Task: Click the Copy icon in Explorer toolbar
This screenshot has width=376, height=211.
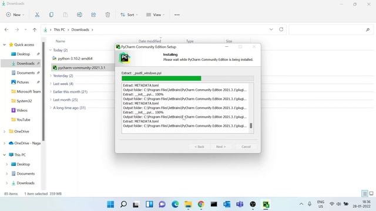Action: [x=51, y=15]
